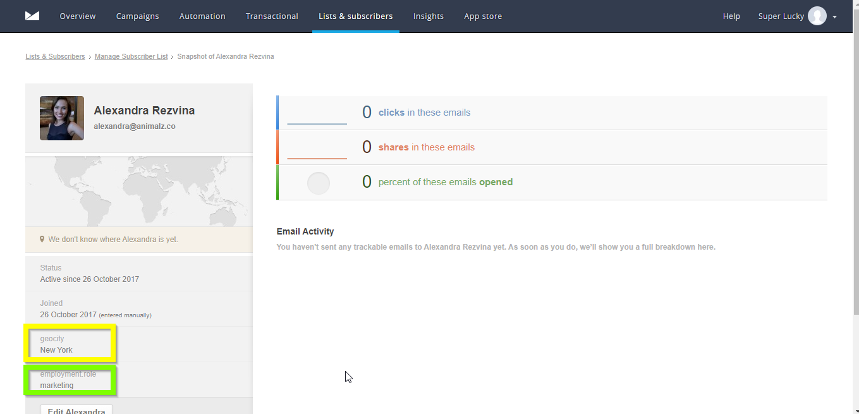Open the Manage Subscriber List breadcrumb

(x=131, y=56)
